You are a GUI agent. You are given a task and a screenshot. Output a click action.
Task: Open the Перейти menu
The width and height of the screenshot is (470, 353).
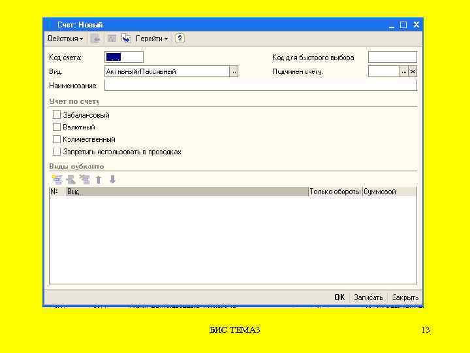tap(152, 39)
